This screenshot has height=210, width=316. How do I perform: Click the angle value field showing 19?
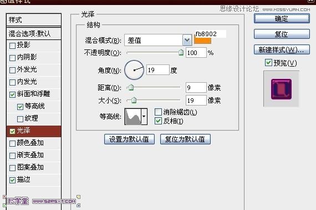(158, 70)
